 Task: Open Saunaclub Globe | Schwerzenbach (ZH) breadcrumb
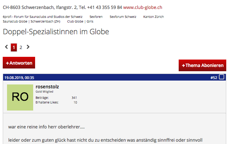32,21
